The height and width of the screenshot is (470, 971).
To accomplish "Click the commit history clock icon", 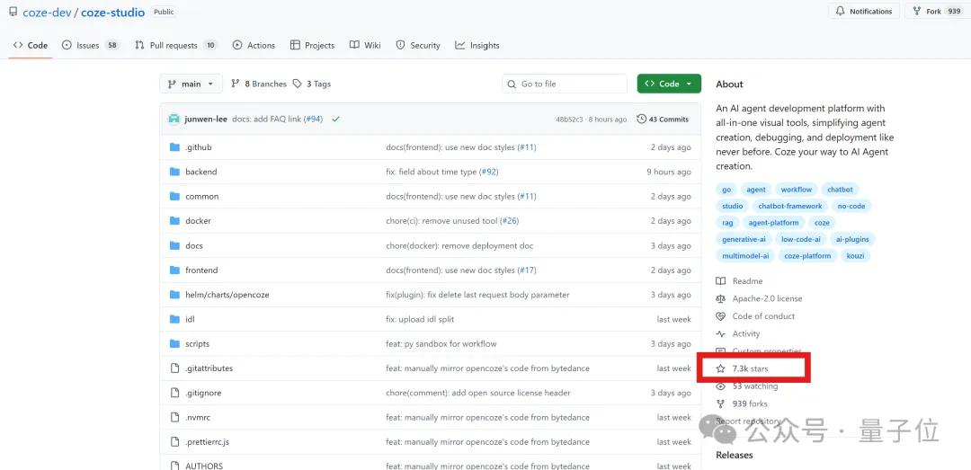I will pos(641,119).
